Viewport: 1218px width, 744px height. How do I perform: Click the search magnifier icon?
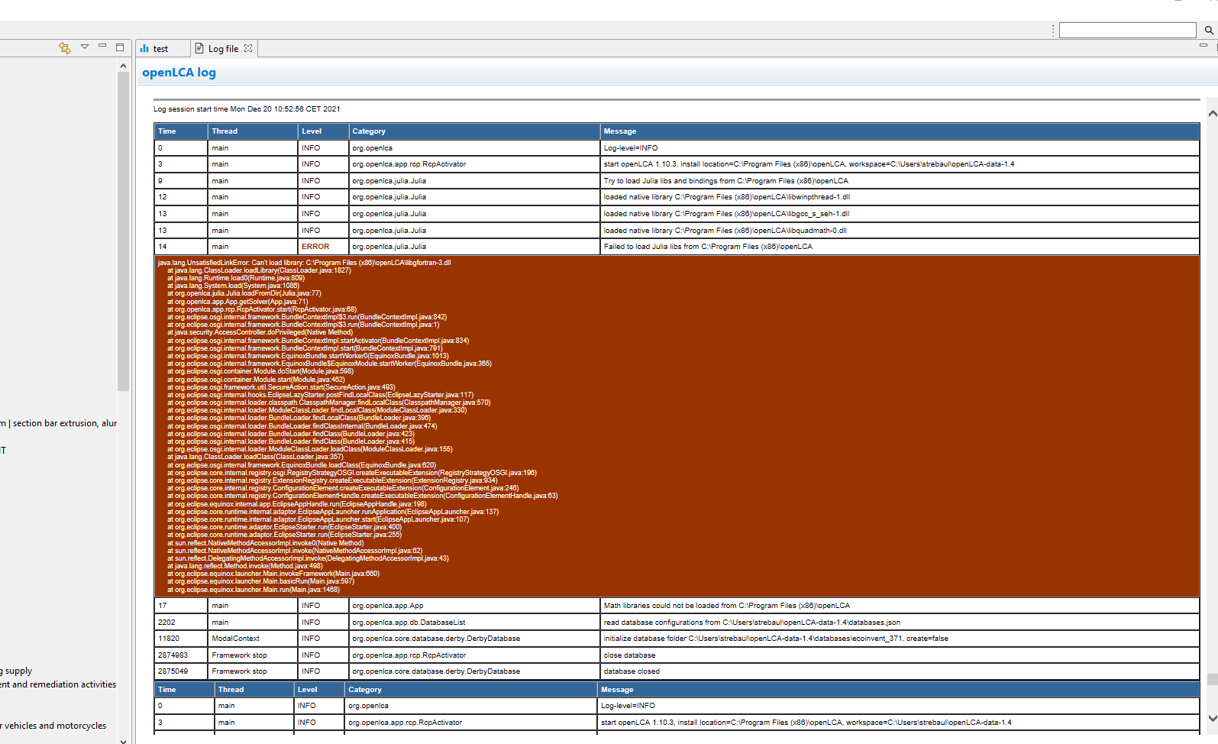coord(1209,31)
